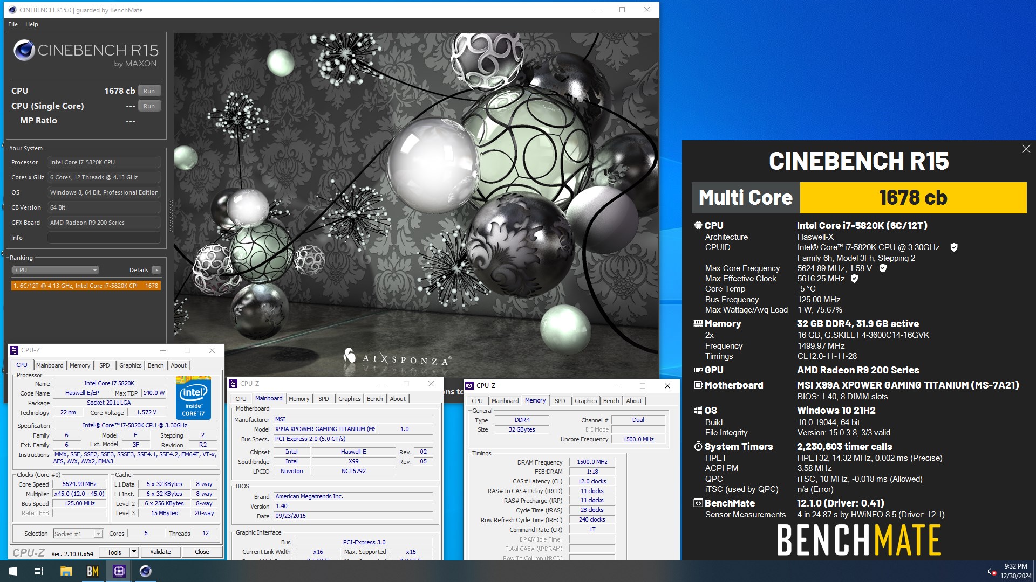Click the Channel # value Dual
1036x582 pixels.
pyautogui.click(x=638, y=420)
